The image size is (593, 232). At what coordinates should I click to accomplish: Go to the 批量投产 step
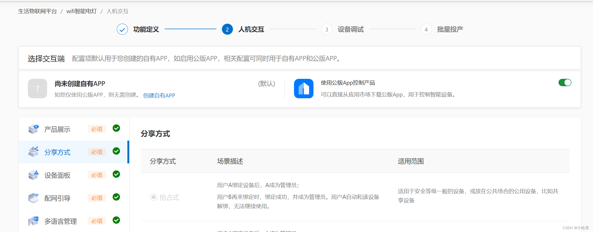click(x=450, y=29)
